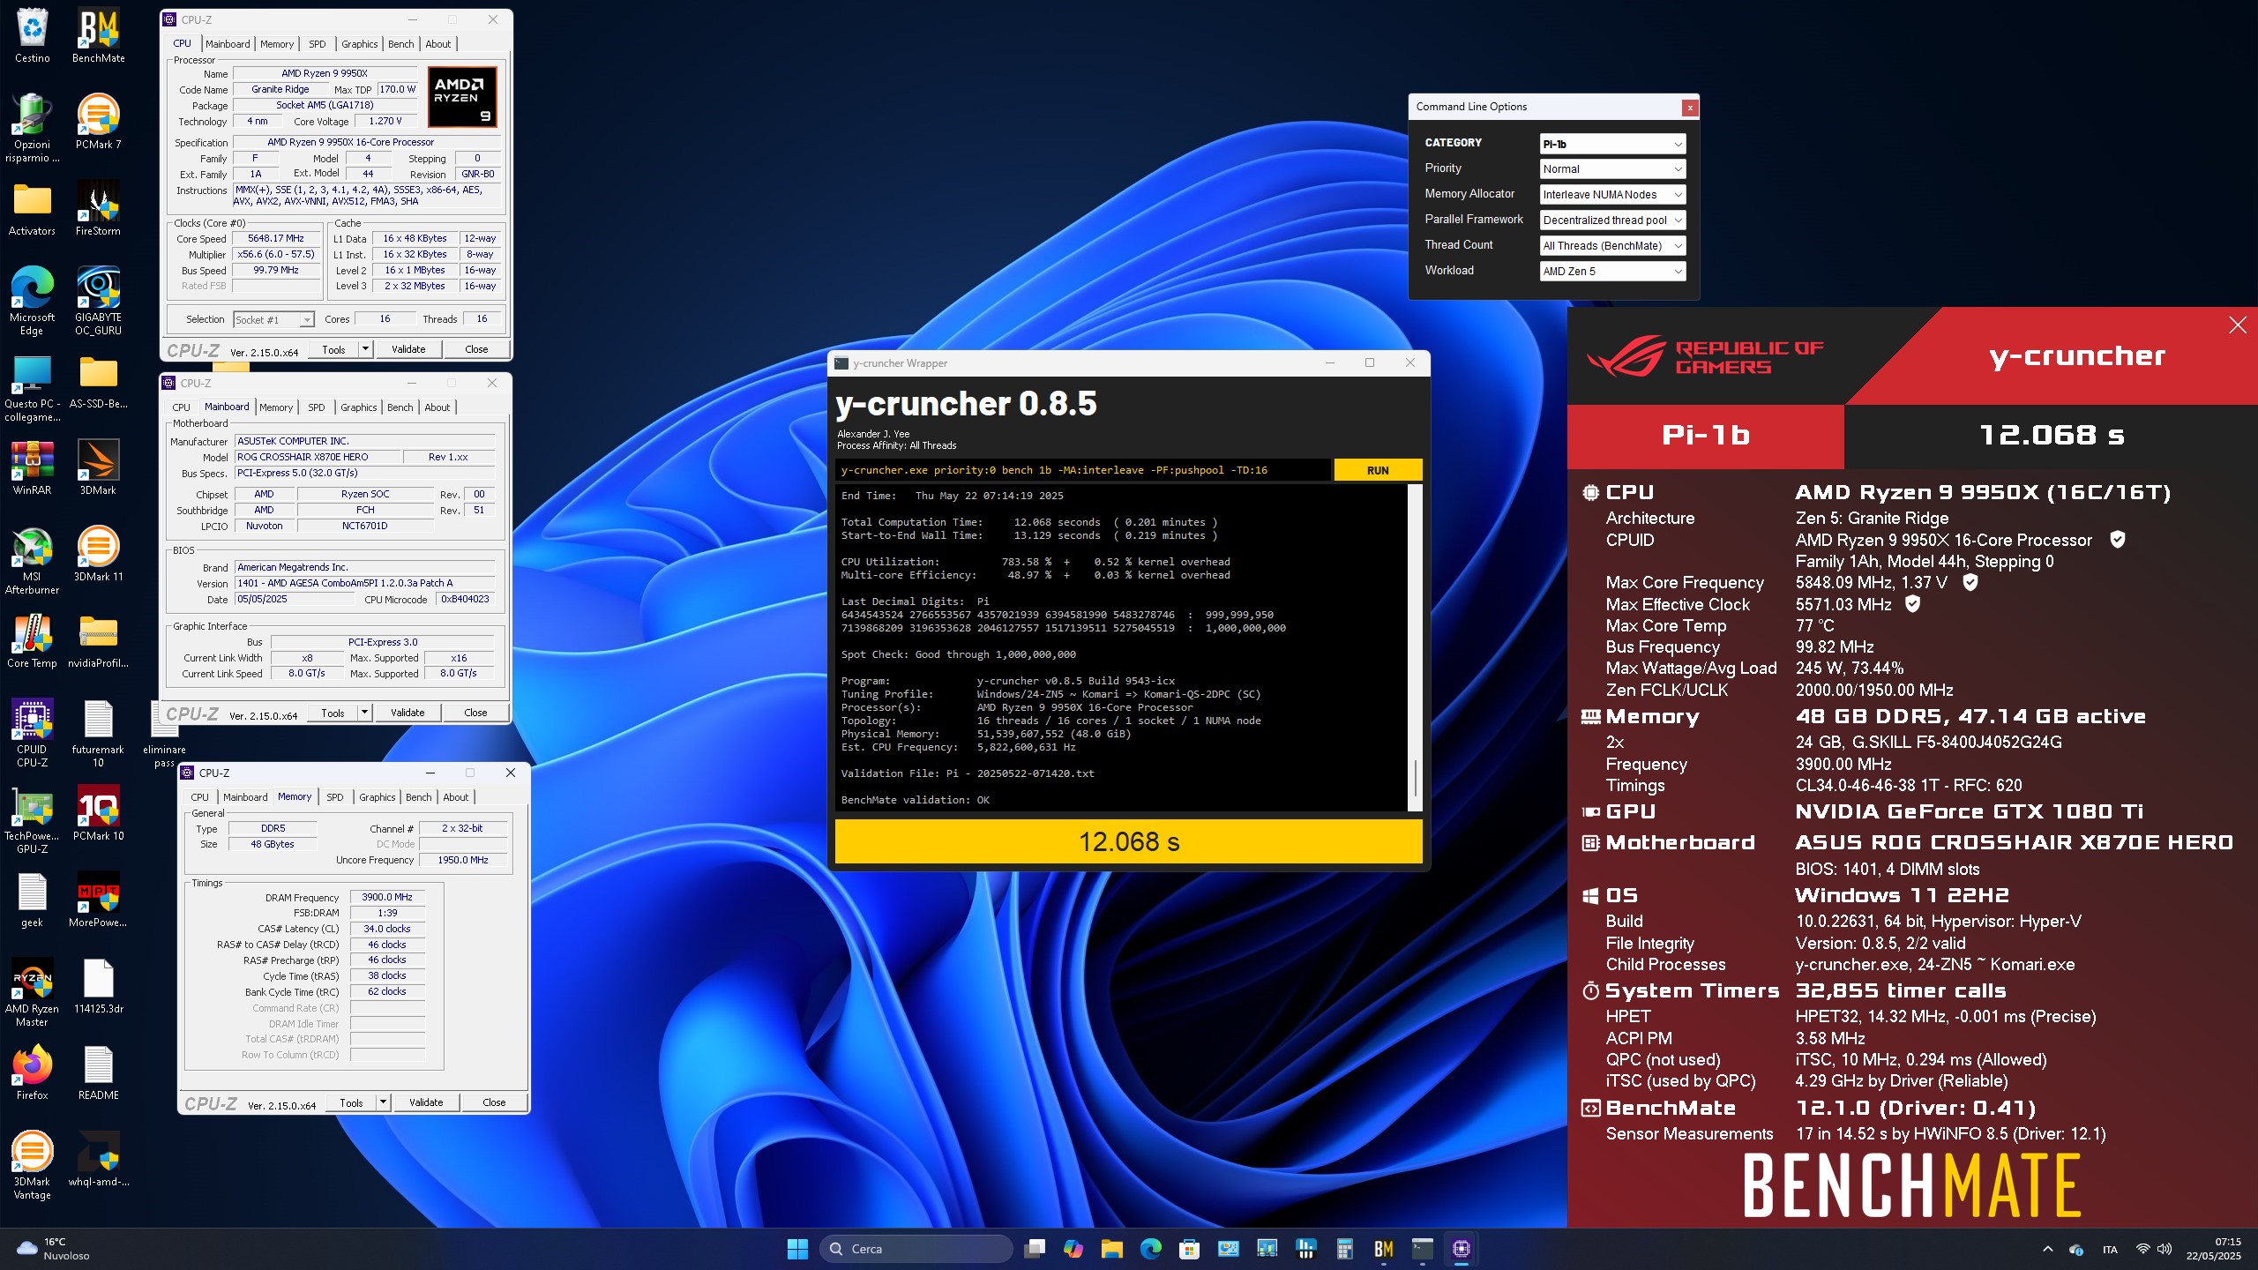The width and height of the screenshot is (2258, 1270).
Task: Click the 12.068 s yellow result bar
Action: click(1128, 841)
